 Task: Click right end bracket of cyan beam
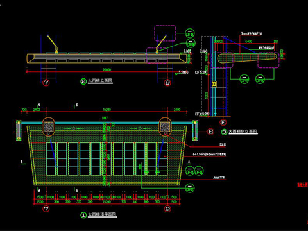(194, 130)
